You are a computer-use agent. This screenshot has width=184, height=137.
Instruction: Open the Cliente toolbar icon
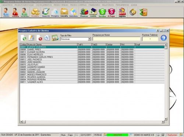click(6, 12)
